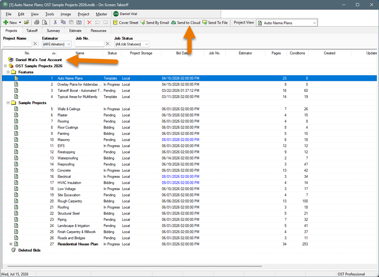Click the Masonry project bid icon

click(16, 140)
